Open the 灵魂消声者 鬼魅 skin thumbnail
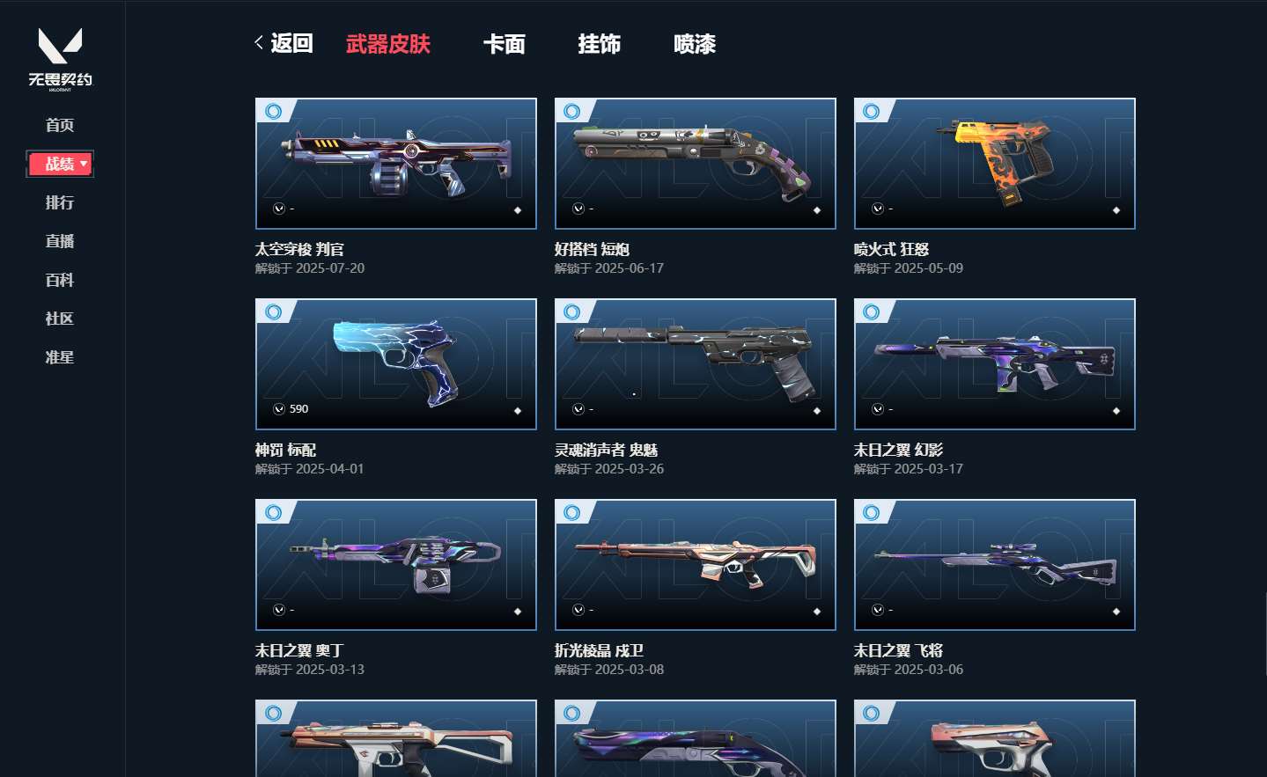The height and width of the screenshot is (777, 1267). coord(696,364)
